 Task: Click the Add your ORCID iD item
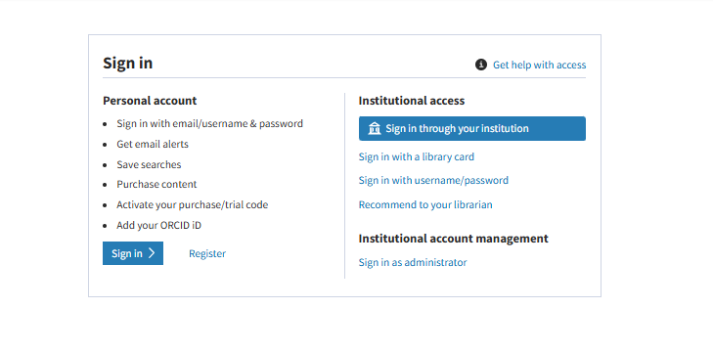point(158,225)
